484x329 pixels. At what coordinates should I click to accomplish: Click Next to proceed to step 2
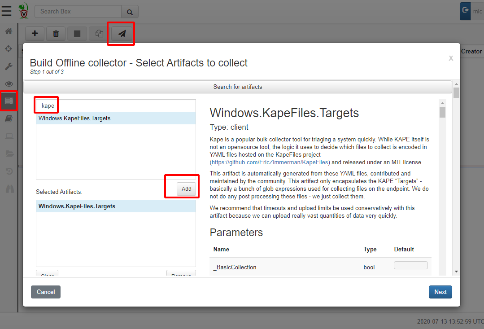pyautogui.click(x=440, y=292)
